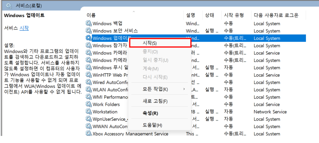Viewport: 319px width, 143px height.
Task: Click the gear icon beside Wired AutoConfig
Action: 88,82
